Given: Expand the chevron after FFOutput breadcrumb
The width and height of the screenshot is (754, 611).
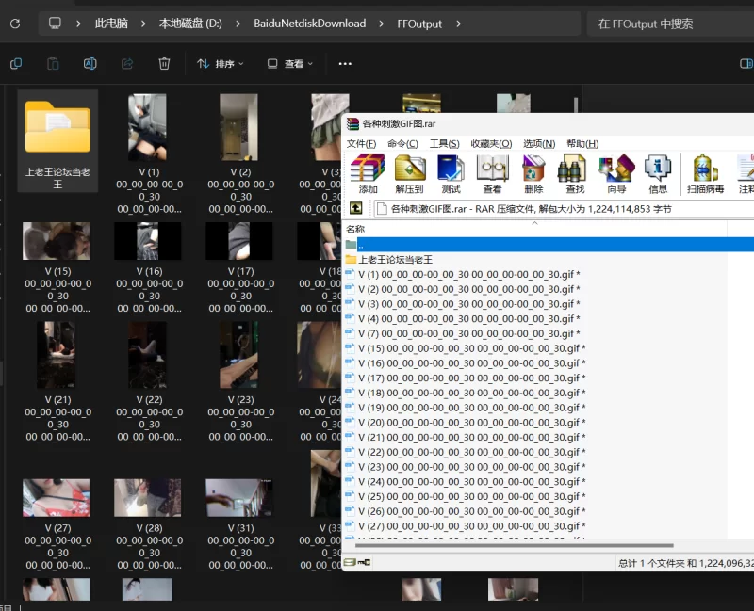Looking at the screenshot, I should [458, 24].
